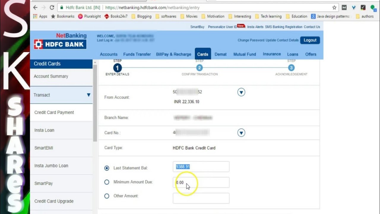380x214 pixels.
Task: Open the SmartBuy link
Action: [x=197, y=27]
